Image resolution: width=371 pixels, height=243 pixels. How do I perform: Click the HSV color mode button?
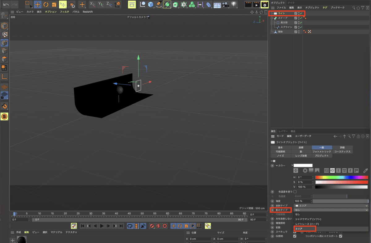[x=332, y=171]
